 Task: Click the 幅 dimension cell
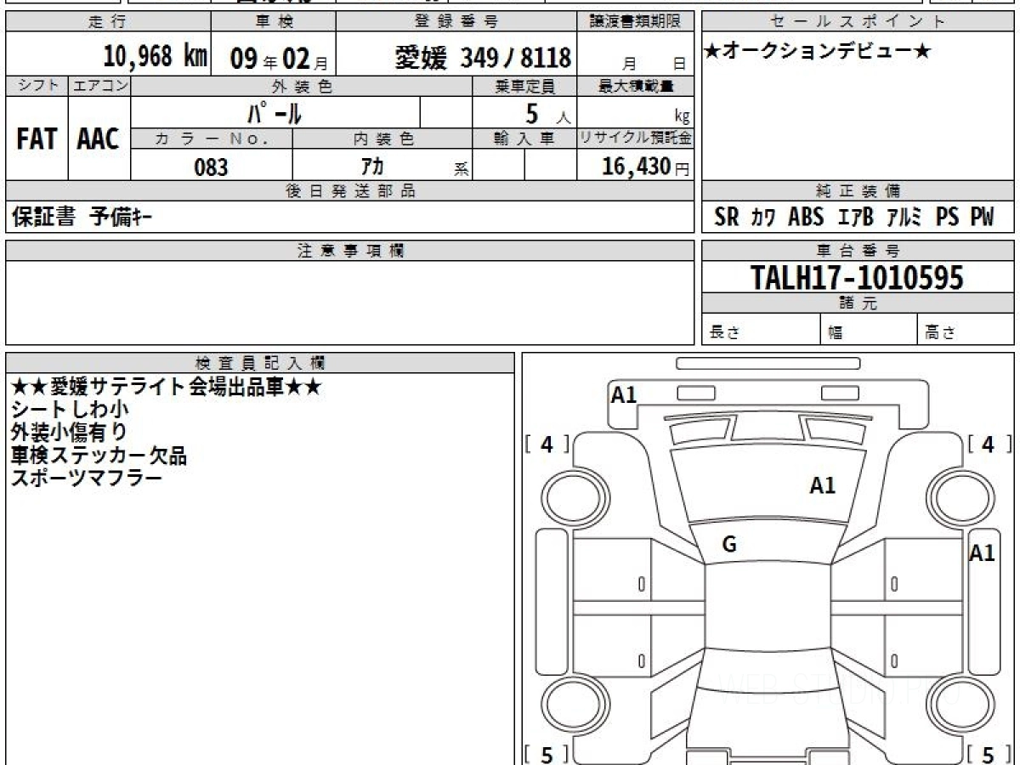point(870,331)
